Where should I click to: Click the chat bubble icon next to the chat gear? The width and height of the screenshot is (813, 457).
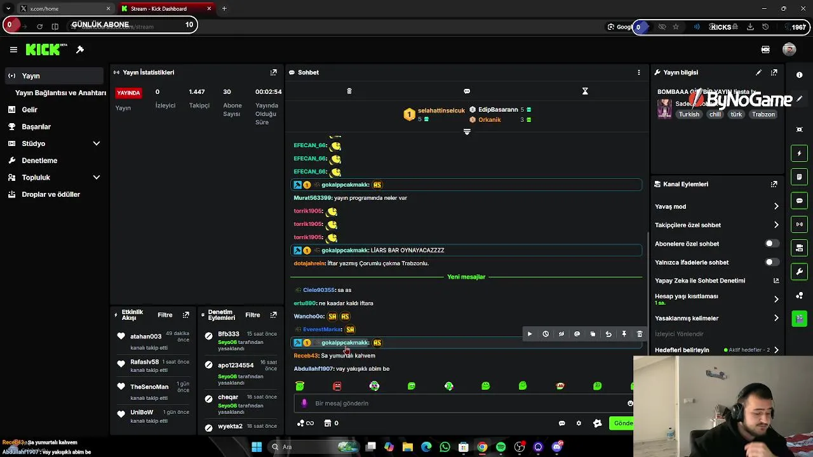[561, 423]
